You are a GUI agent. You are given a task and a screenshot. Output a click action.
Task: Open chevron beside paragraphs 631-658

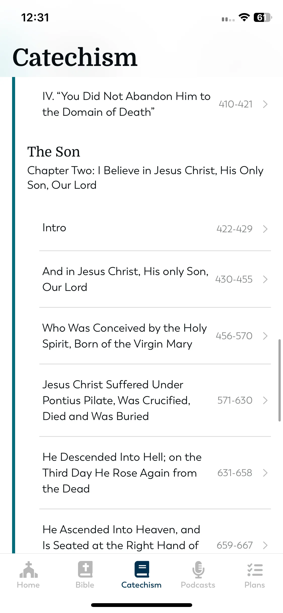coord(265,473)
